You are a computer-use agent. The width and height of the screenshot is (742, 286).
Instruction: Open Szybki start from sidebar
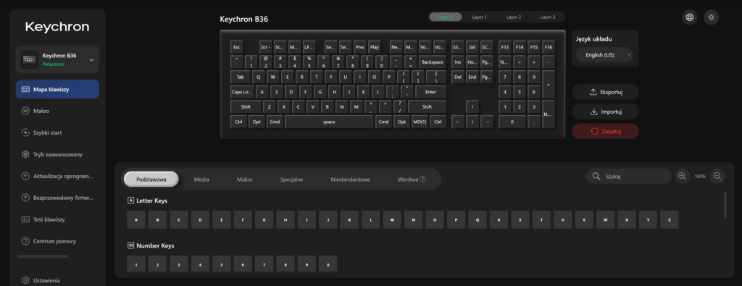[x=57, y=133]
